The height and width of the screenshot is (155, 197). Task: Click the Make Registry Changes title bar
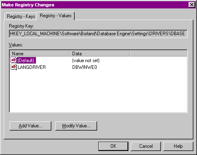pos(93,5)
